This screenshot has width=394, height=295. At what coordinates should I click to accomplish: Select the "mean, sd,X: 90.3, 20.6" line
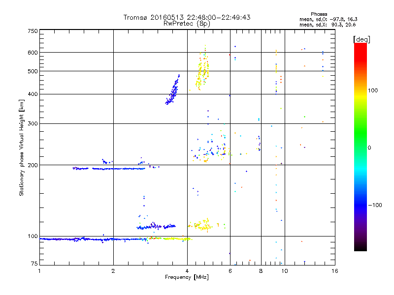click(x=328, y=25)
